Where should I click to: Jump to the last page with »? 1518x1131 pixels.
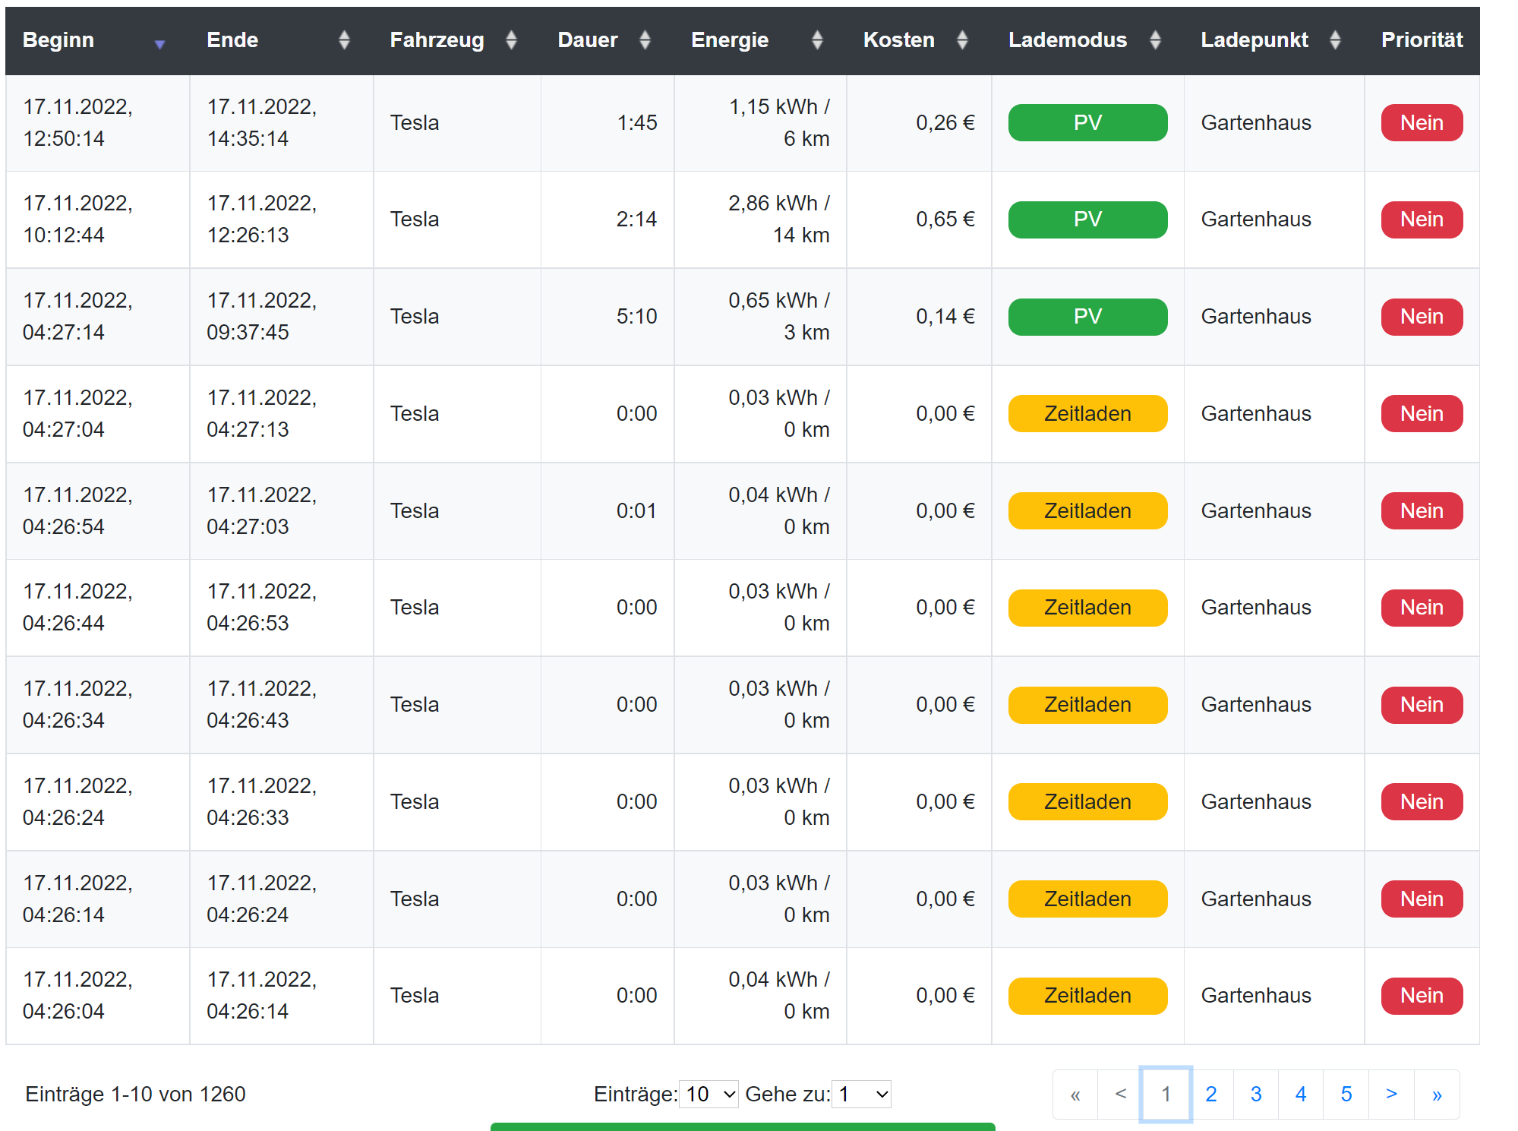tap(1436, 1094)
